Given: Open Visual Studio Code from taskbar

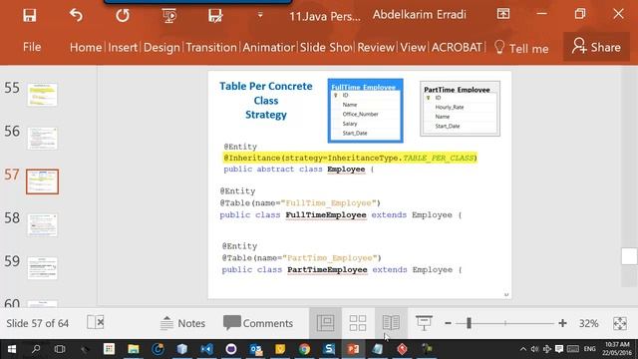Looking at the screenshot, I should 206,349.
